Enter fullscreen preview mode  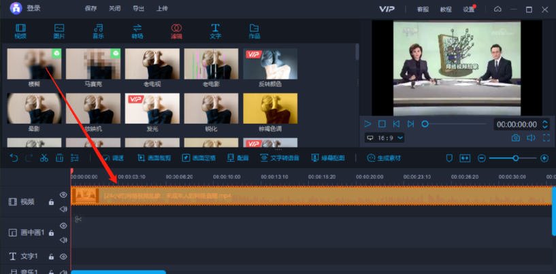pos(546,138)
